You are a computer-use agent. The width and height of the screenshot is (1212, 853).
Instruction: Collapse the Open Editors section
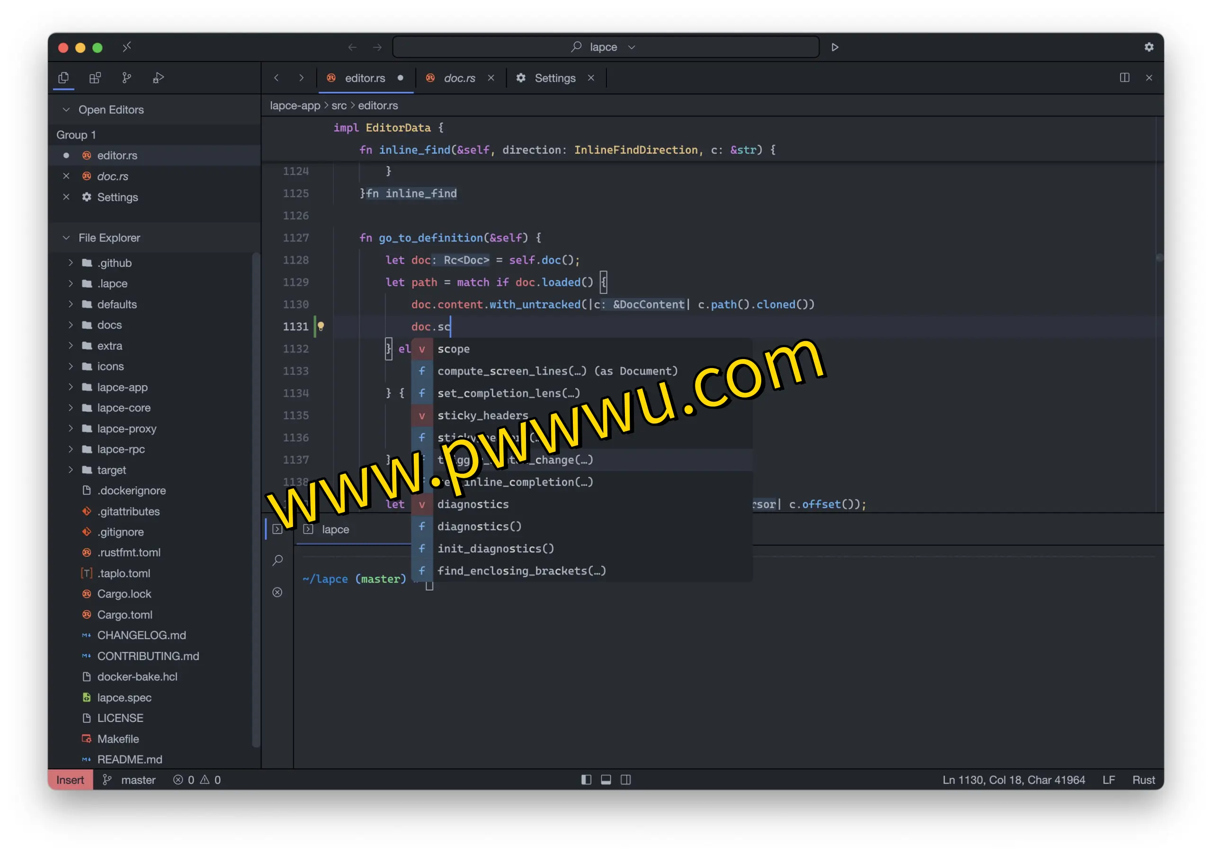point(66,110)
